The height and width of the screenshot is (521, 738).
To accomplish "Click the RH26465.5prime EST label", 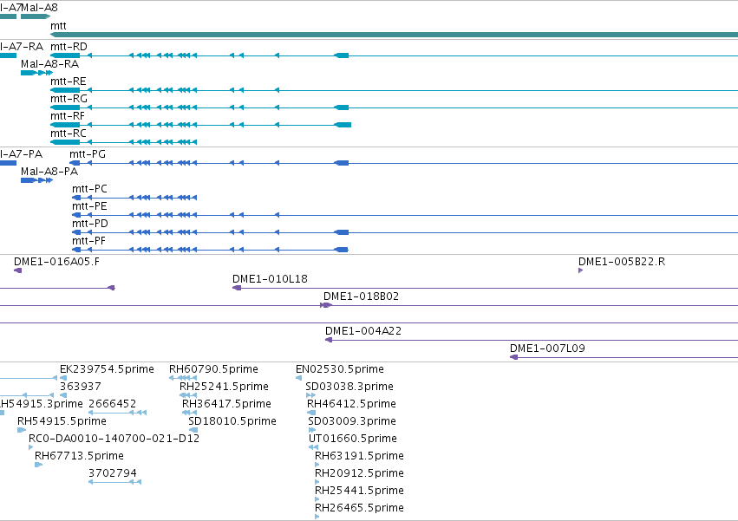I will [x=359, y=508].
